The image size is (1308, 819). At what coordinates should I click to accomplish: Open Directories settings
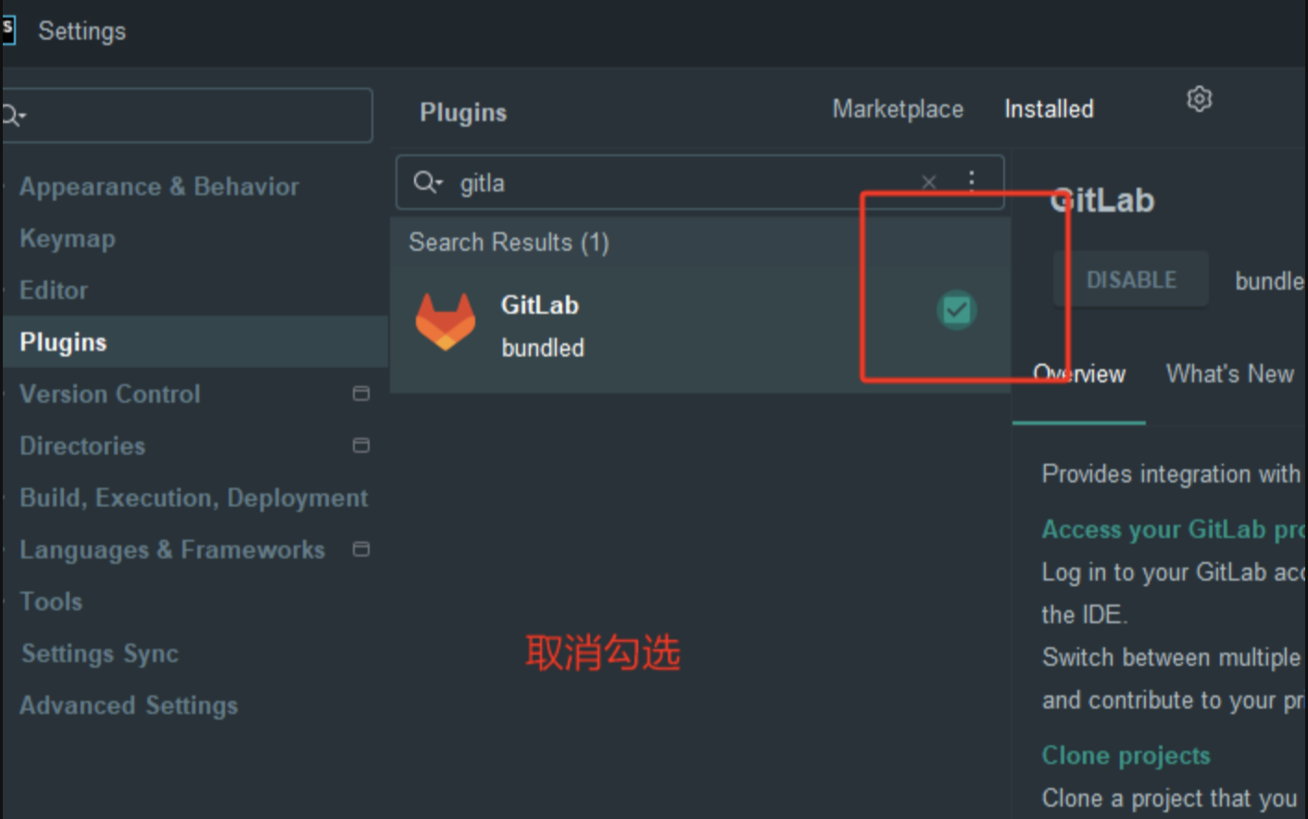82,447
